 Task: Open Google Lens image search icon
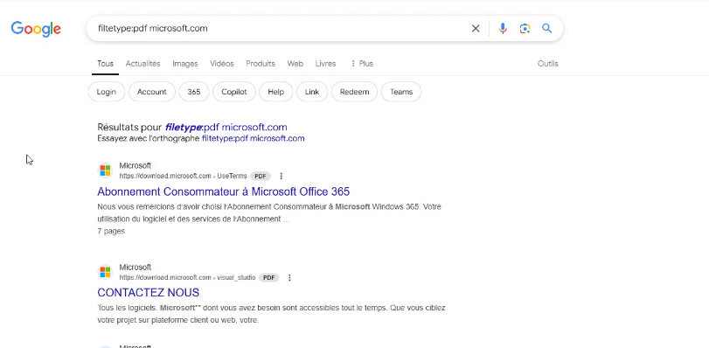[x=525, y=29]
